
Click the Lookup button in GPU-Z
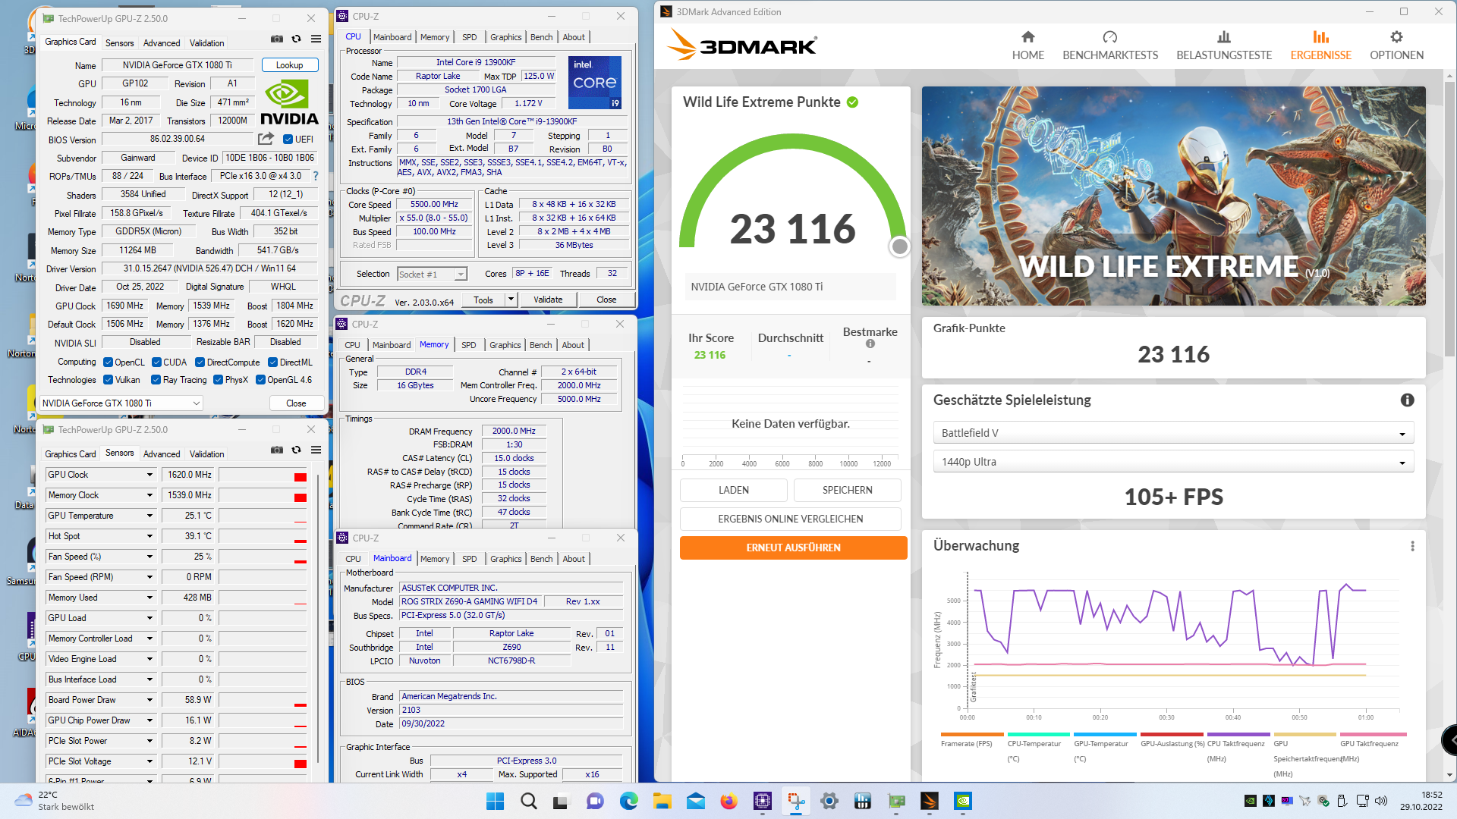[290, 65]
